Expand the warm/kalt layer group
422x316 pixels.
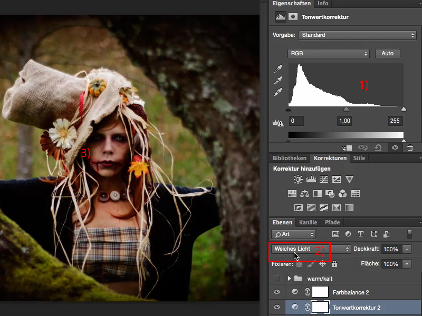tap(289, 279)
